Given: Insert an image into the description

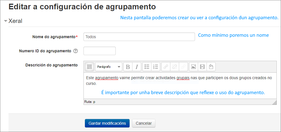Looking at the screenshot, I should [x=194, y=67].
